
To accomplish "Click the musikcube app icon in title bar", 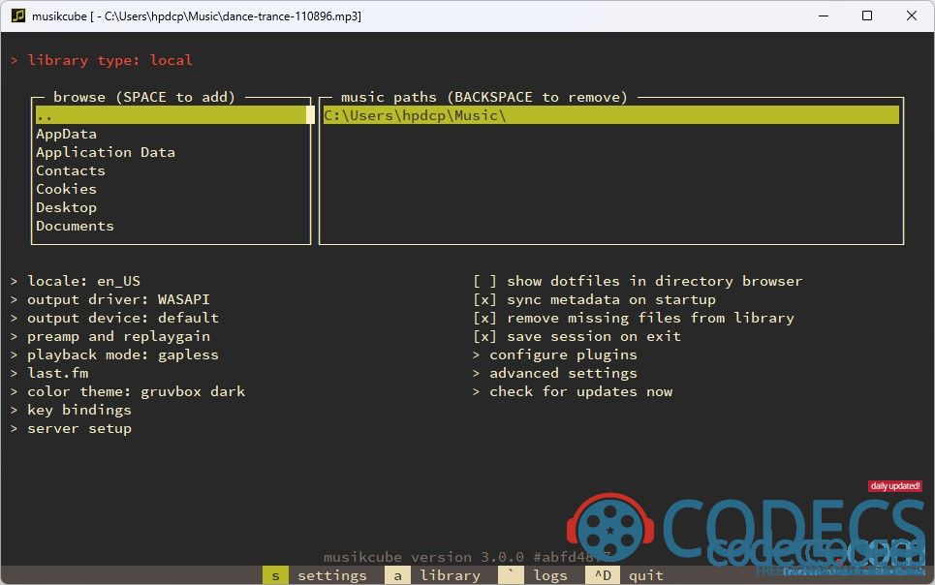I will [x=18, y=15].
